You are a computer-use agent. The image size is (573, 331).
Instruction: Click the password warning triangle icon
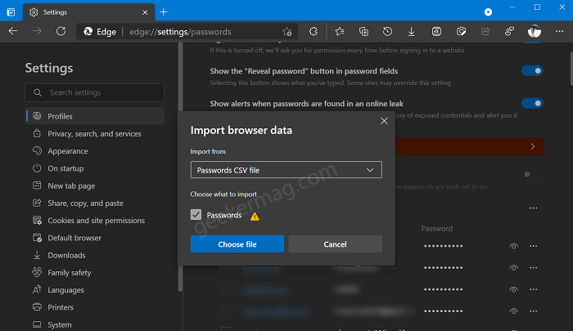point(255,217)
